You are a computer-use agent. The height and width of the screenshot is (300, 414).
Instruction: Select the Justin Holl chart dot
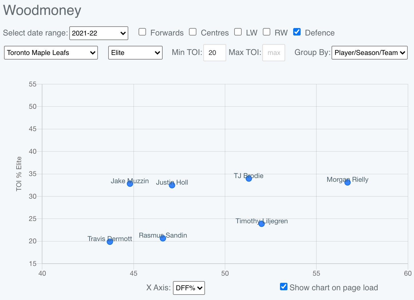(x=172, y=185)
